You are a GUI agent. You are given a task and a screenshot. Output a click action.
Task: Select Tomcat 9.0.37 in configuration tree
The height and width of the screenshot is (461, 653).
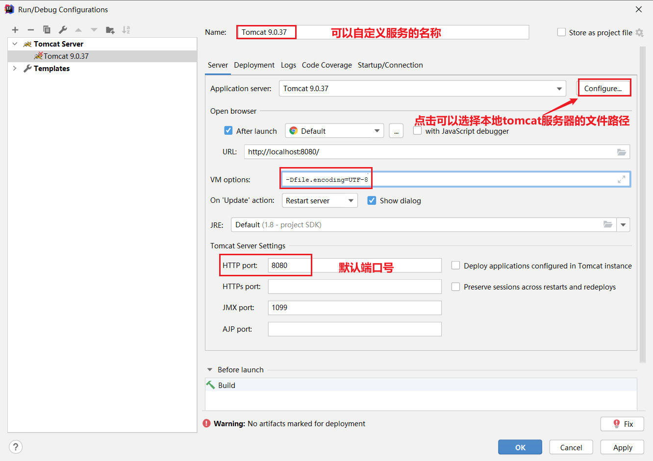click(x=102, y=56)
